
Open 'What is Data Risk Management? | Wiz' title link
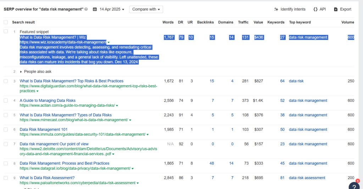point(52,37)
